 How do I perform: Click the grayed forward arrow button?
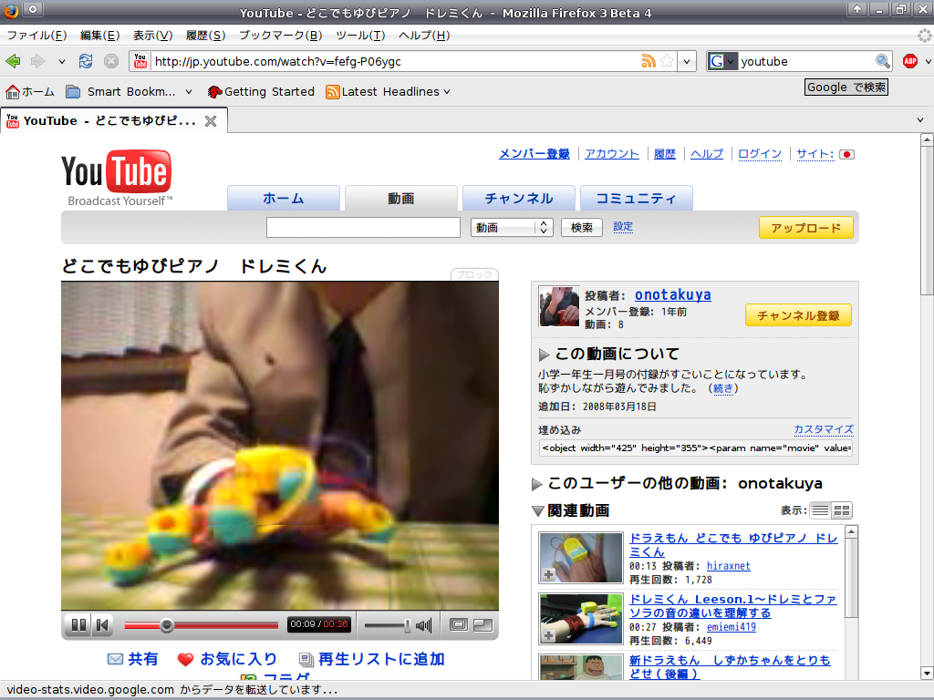38,61
